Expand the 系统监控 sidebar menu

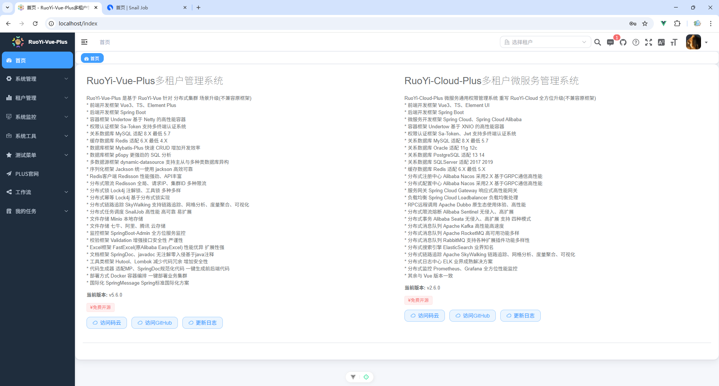37,117
